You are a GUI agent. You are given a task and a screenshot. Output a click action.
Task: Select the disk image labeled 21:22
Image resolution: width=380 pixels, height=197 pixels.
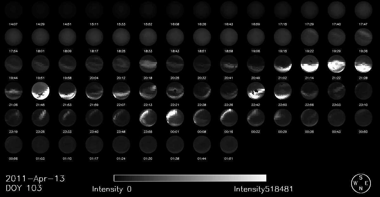click(337, 64)
